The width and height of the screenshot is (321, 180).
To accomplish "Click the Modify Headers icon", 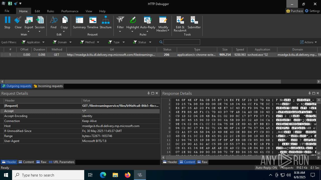I will (163, 20).
